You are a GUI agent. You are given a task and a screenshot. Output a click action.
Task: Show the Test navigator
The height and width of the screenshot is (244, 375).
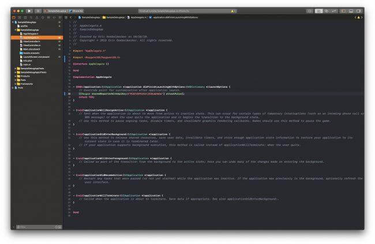tap(43, 17)
